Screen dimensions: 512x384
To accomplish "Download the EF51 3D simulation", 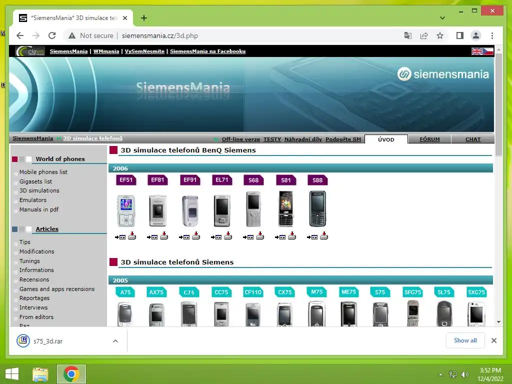I will click(x=132, y=236).
